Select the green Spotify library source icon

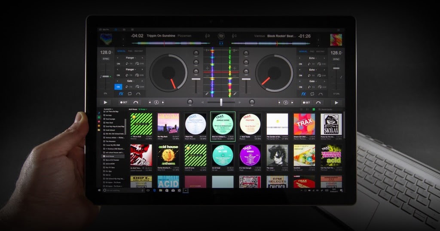pos(99,118)
